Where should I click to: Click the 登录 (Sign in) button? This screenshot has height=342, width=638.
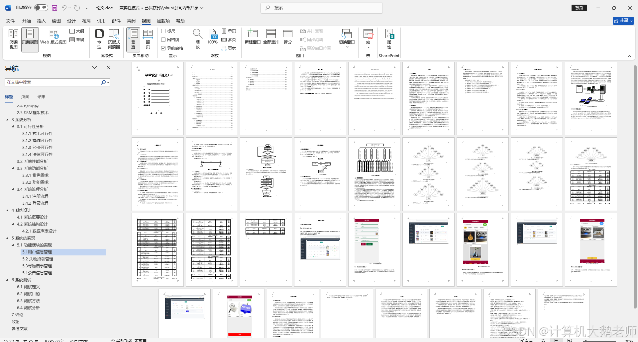[579, 8]
